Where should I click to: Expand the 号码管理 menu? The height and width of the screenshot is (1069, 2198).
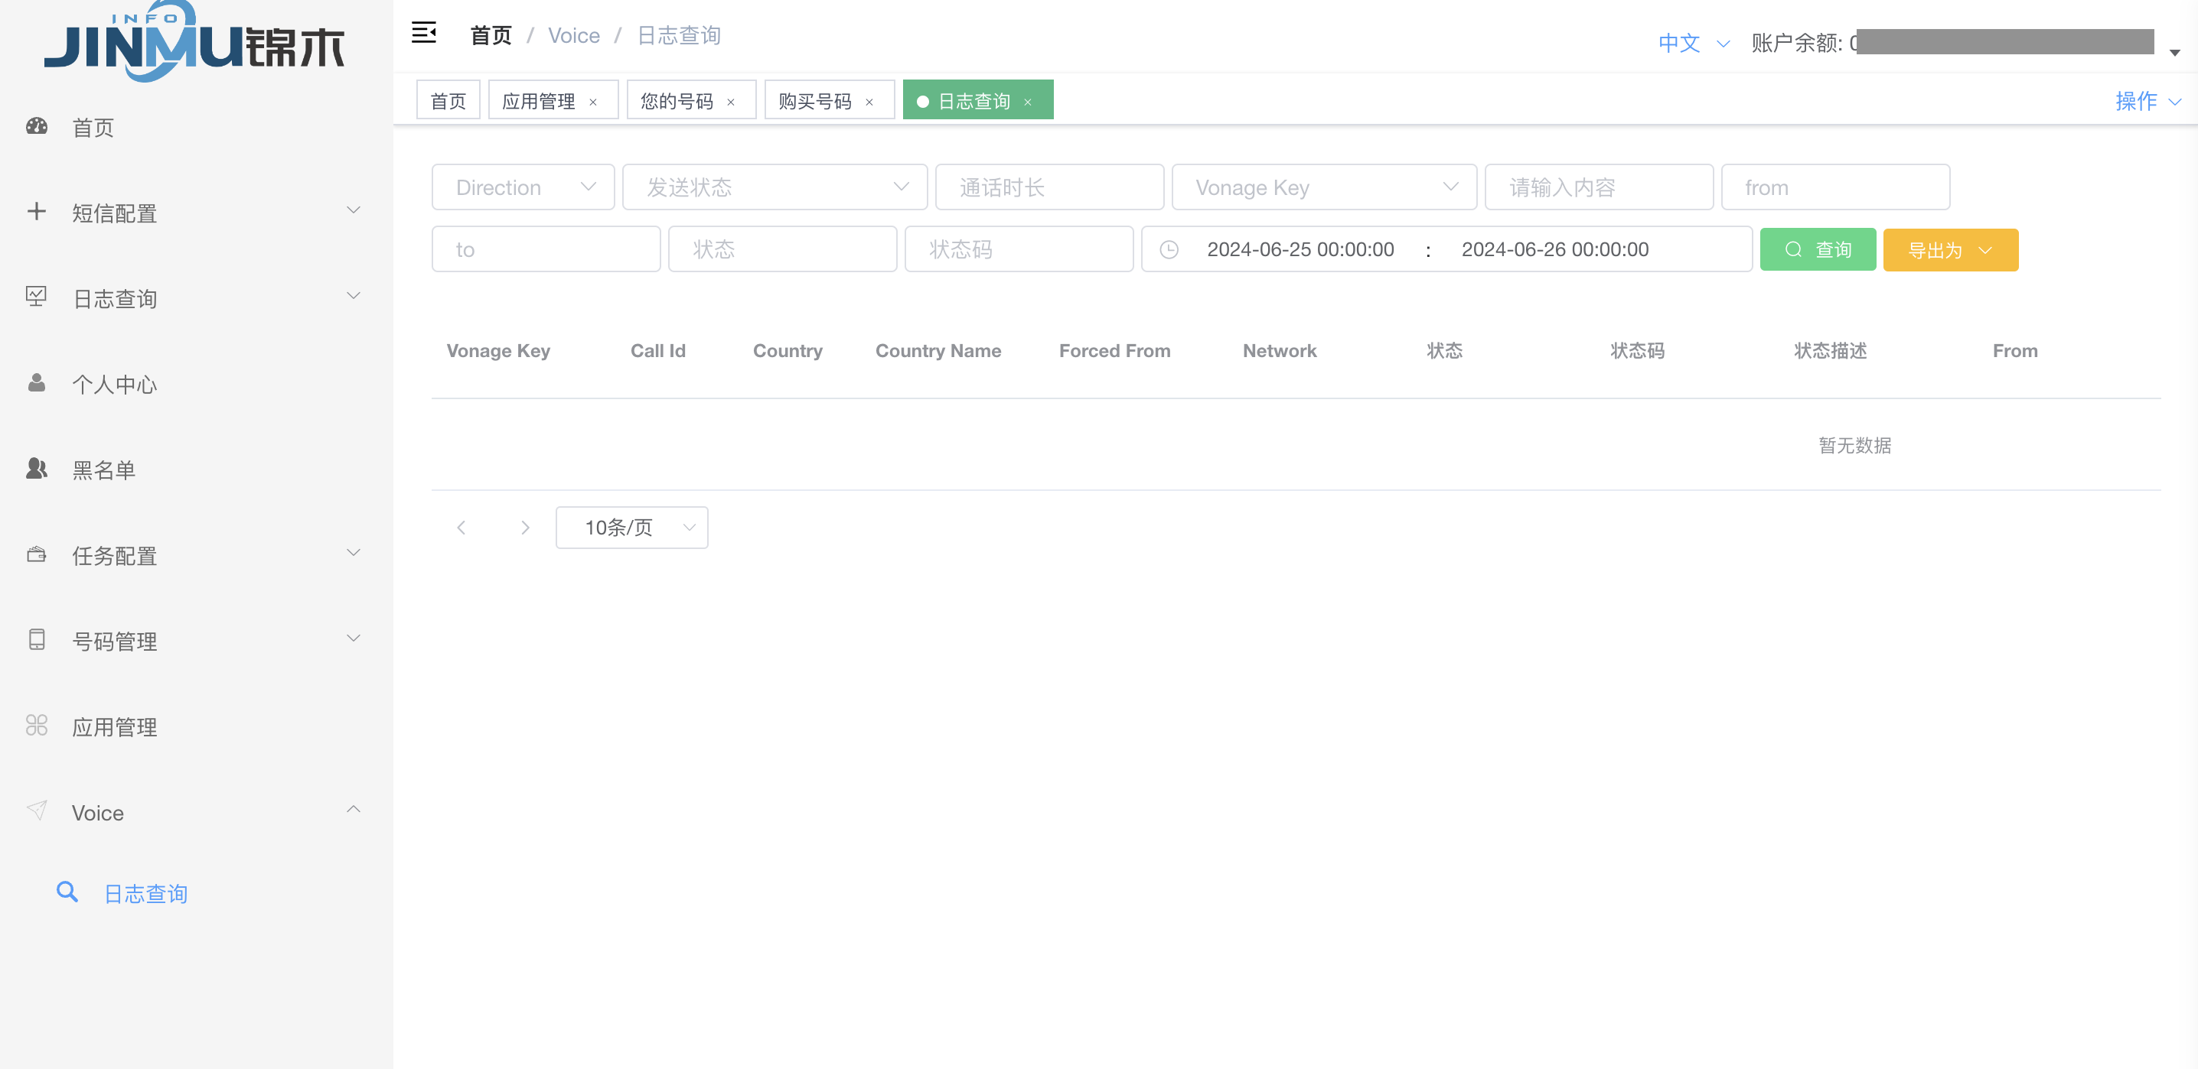(x=196, y=640)
